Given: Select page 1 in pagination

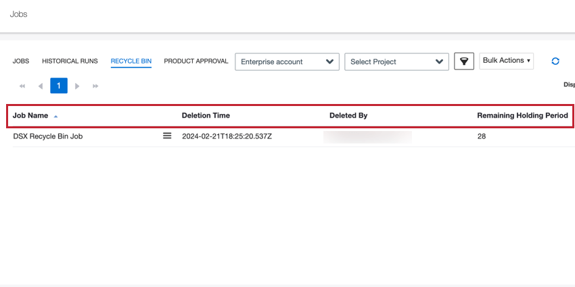Looking at the screenshot, I should (59, 86).
